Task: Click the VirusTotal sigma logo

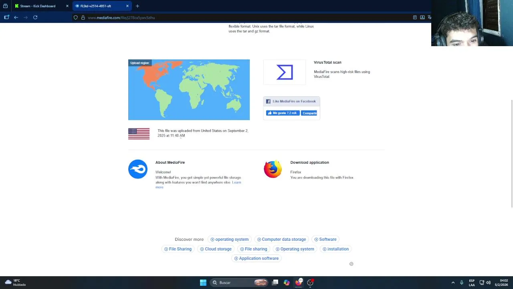Action: click(285, 72)
